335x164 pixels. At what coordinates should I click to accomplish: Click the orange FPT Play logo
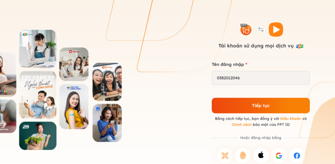[276, 30]
